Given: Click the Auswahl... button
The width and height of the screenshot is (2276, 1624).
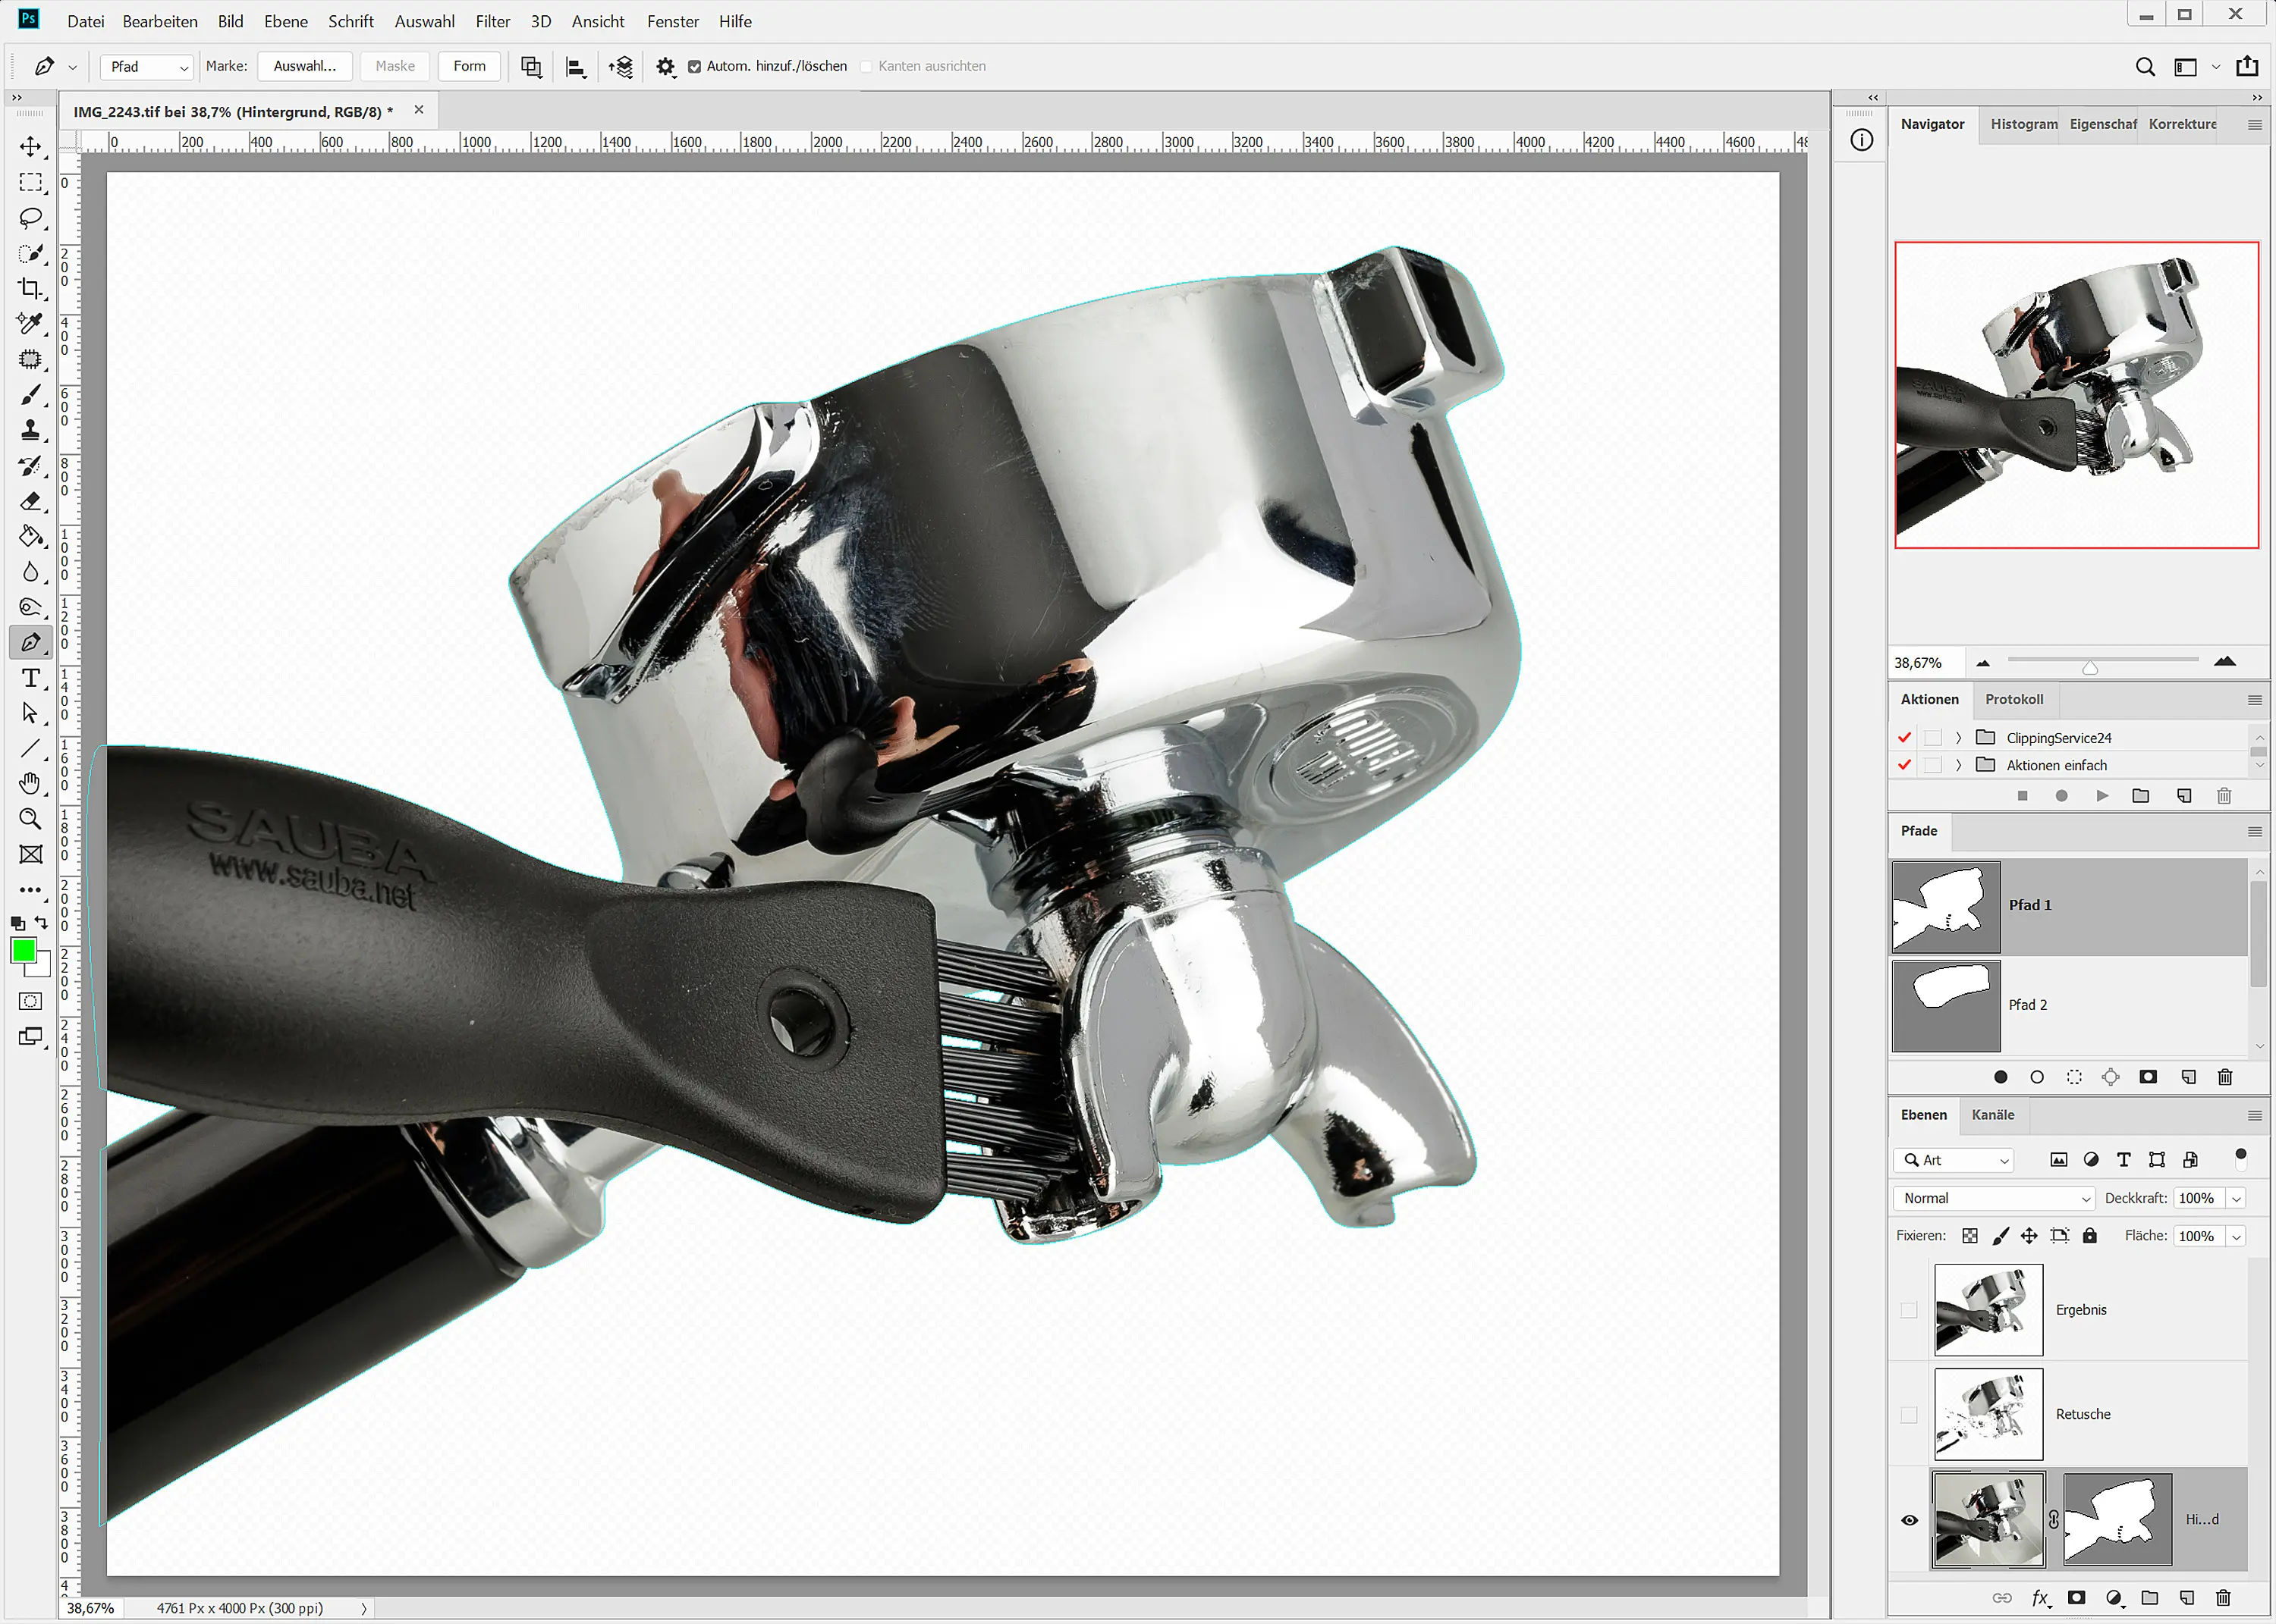Looking at the screenshot, I should pyautogui.click(x=304, y=66).
